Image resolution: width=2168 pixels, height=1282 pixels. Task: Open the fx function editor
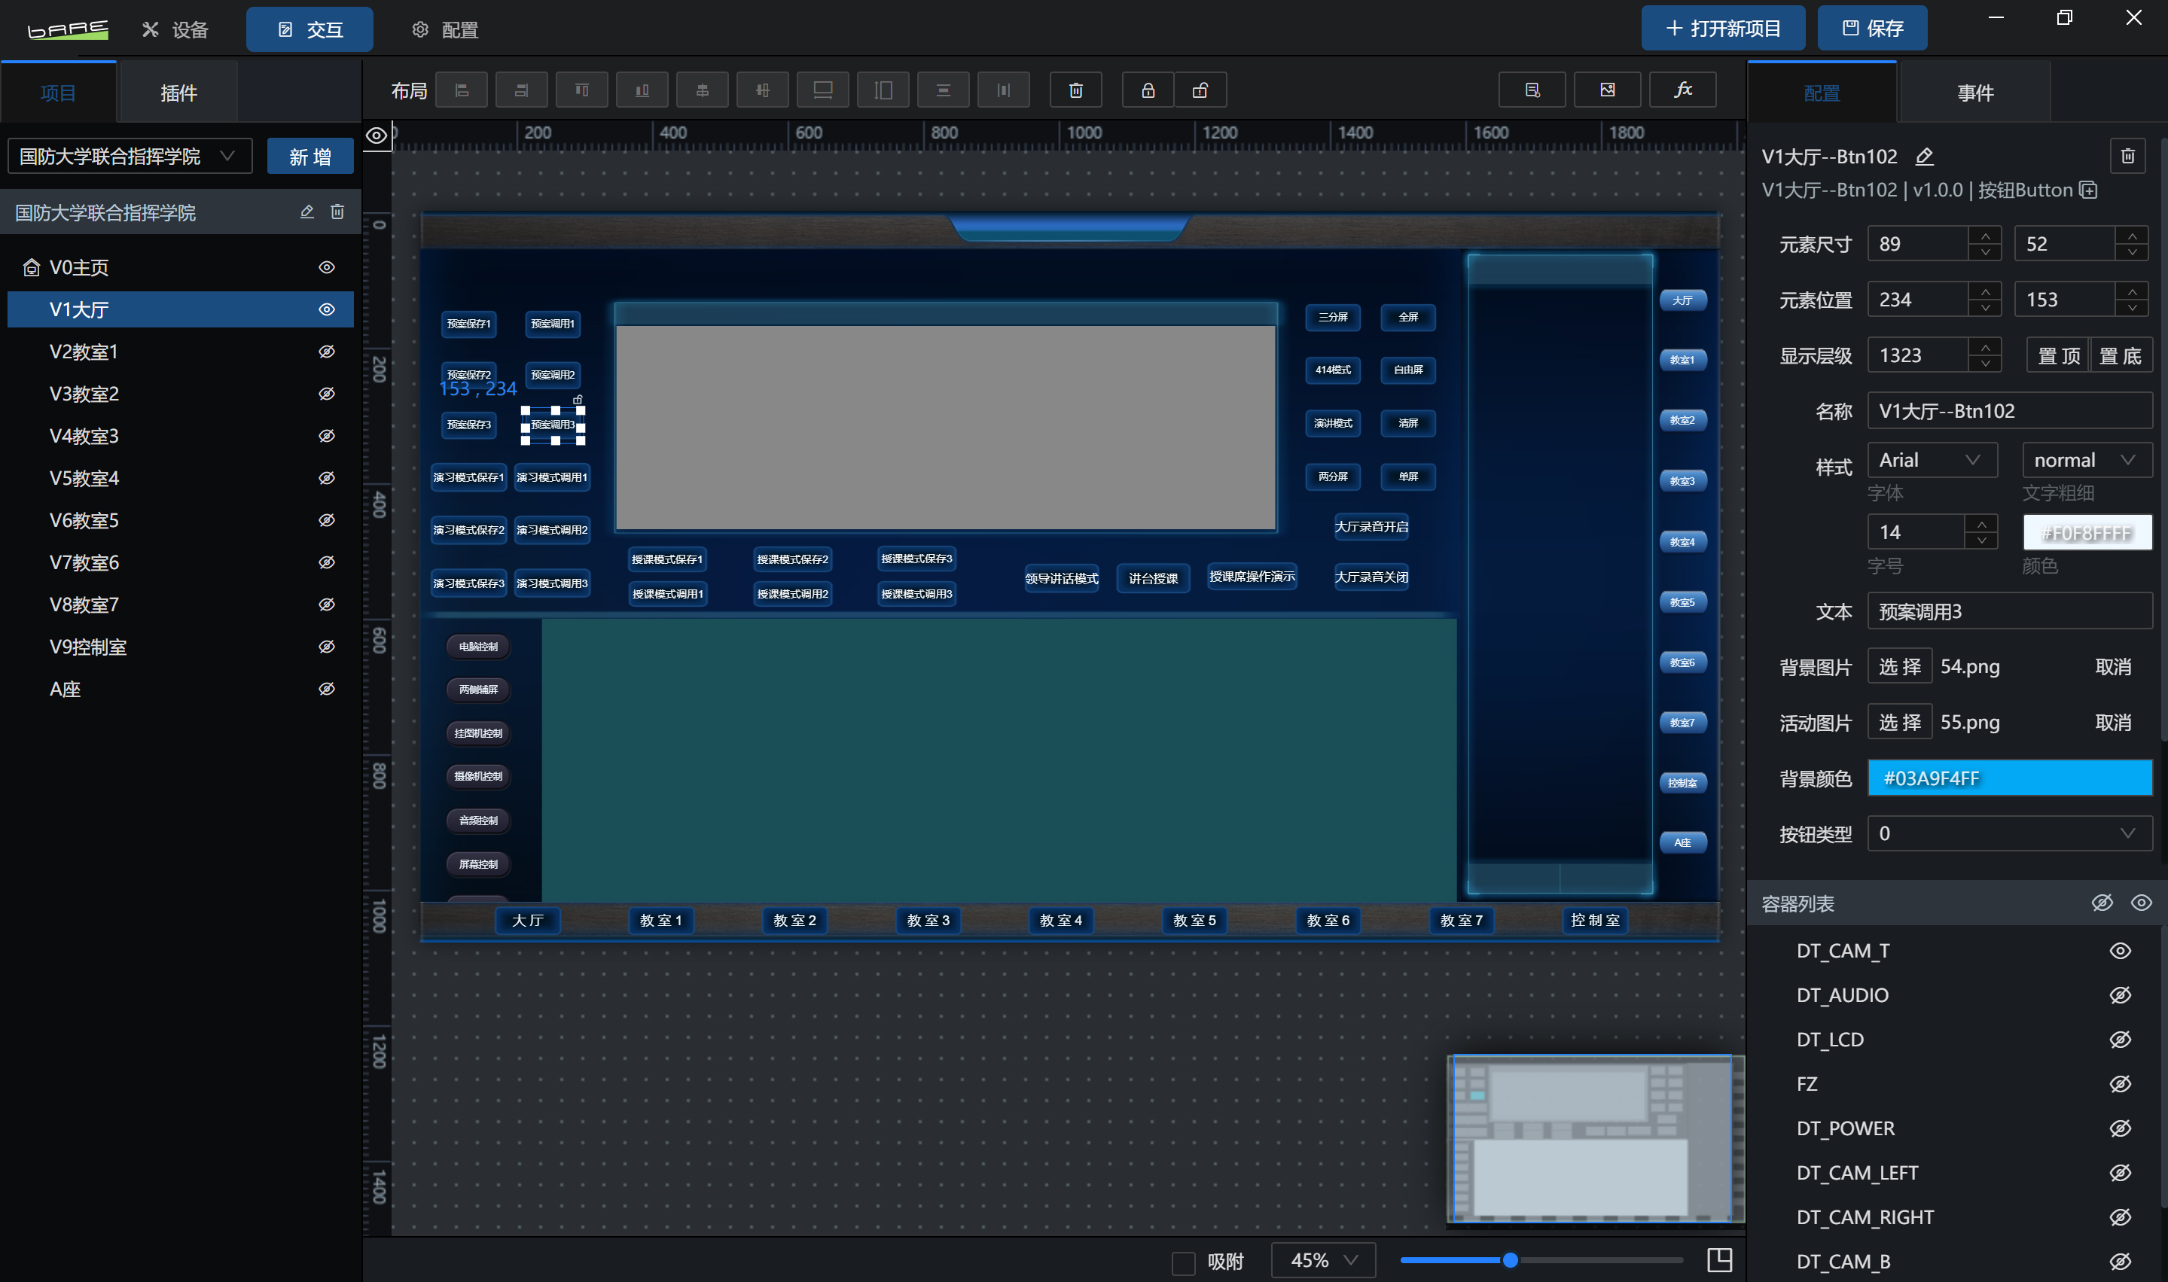click(x=1682, y=90)
